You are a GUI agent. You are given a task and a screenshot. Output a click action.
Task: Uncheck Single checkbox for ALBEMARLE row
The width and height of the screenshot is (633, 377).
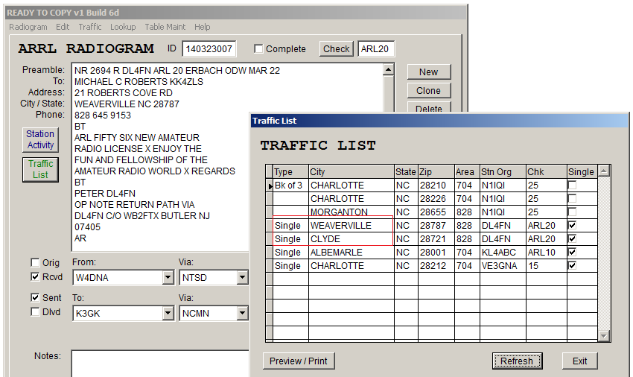coord(572,252)
